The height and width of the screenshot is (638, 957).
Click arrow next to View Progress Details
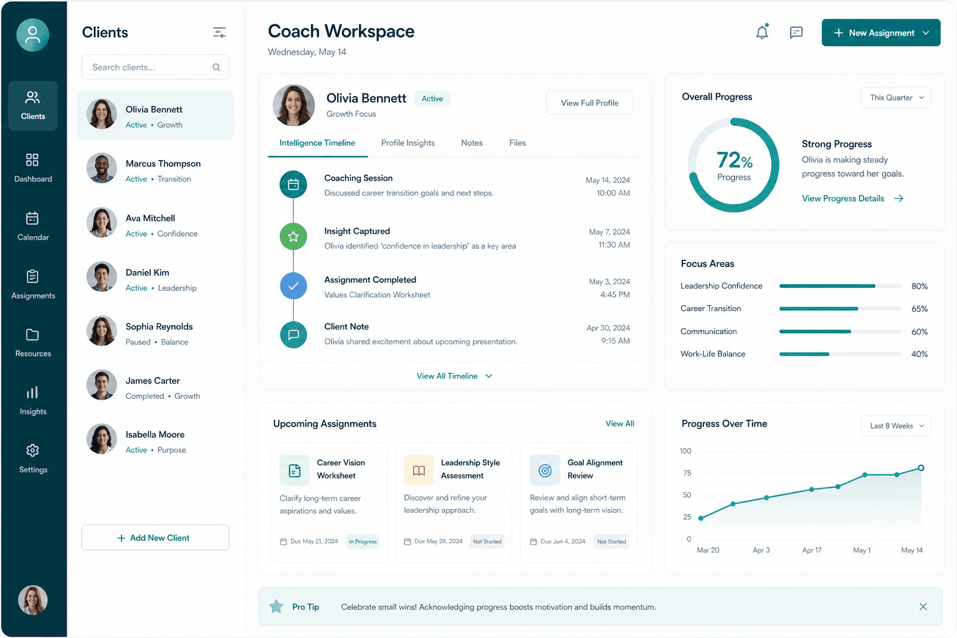899,199
